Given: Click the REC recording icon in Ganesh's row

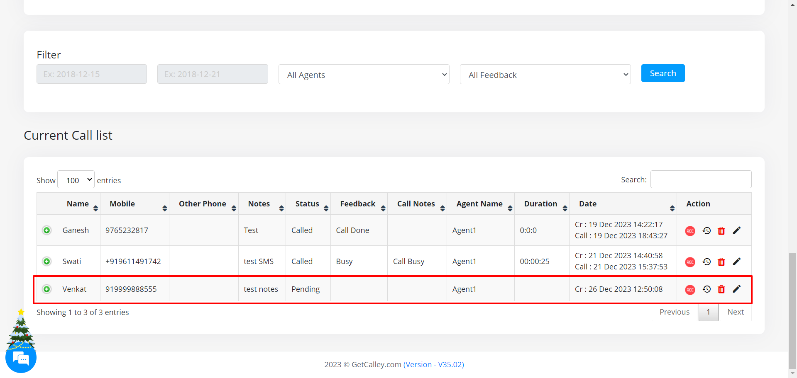Looking at the screenshot, I should pyautogui.click(x=690, y=231).
